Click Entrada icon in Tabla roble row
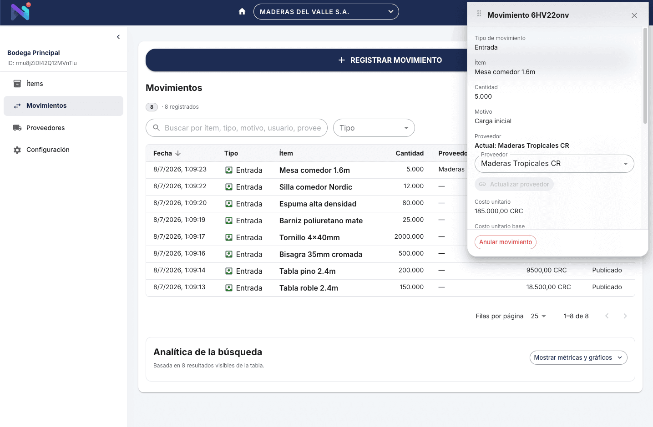This screenshot has width=653, height=427. (229, 288)
